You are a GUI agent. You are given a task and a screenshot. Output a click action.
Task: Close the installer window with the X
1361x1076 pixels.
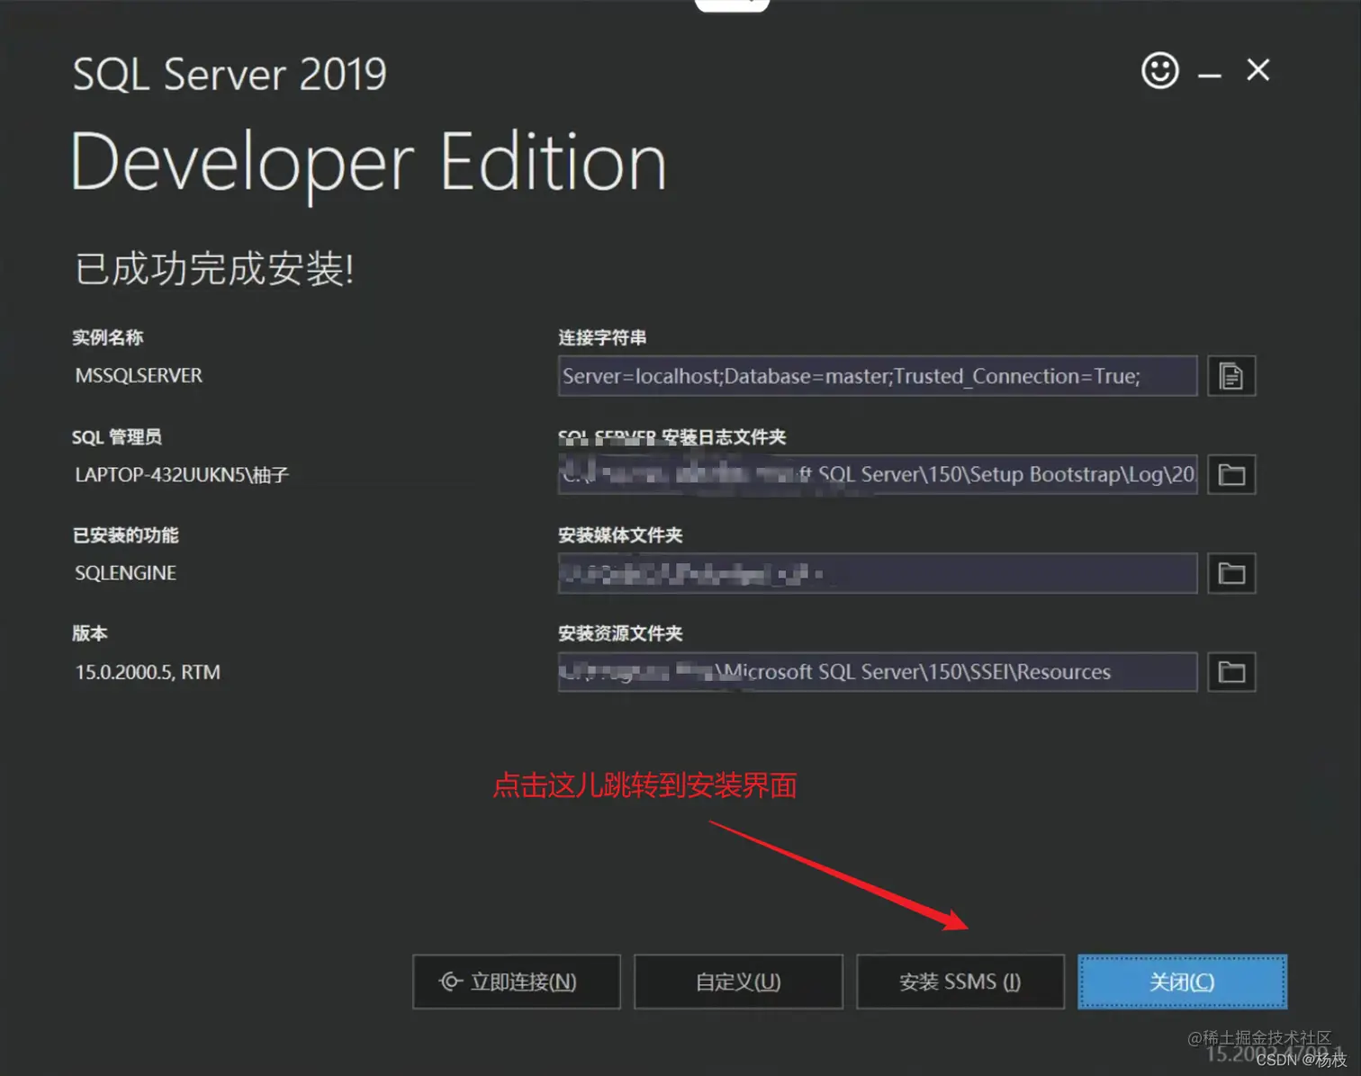1258,70
